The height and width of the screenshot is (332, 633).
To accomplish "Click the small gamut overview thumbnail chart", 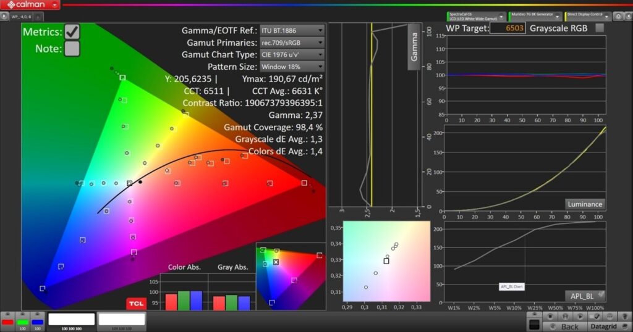I will pyautogui.click(x=291, y=276).
